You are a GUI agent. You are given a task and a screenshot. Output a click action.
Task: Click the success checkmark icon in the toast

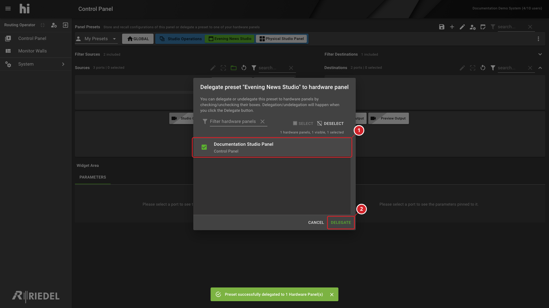pos(218,294)
